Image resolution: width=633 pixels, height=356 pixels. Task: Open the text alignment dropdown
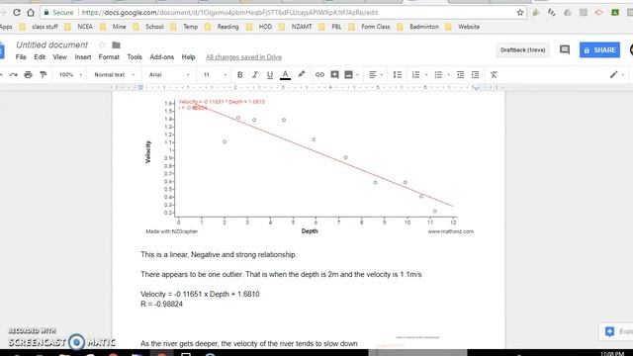click(376, 75)
